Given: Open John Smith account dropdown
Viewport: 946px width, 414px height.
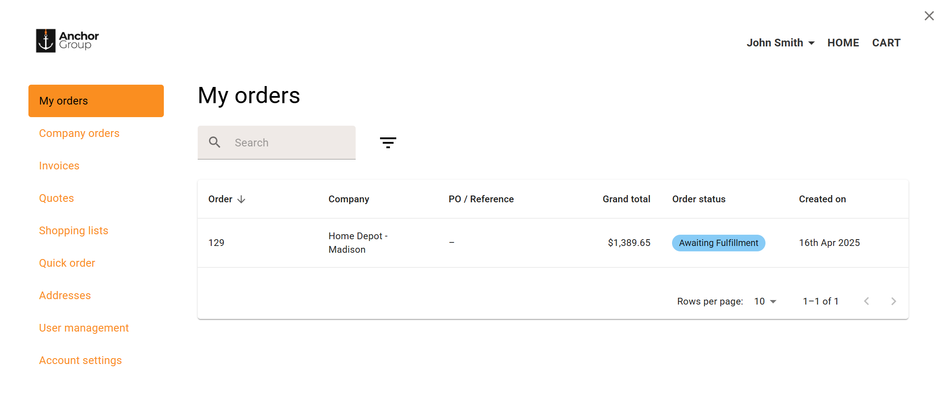Looking at the screenshot, I should pos(780,43).
